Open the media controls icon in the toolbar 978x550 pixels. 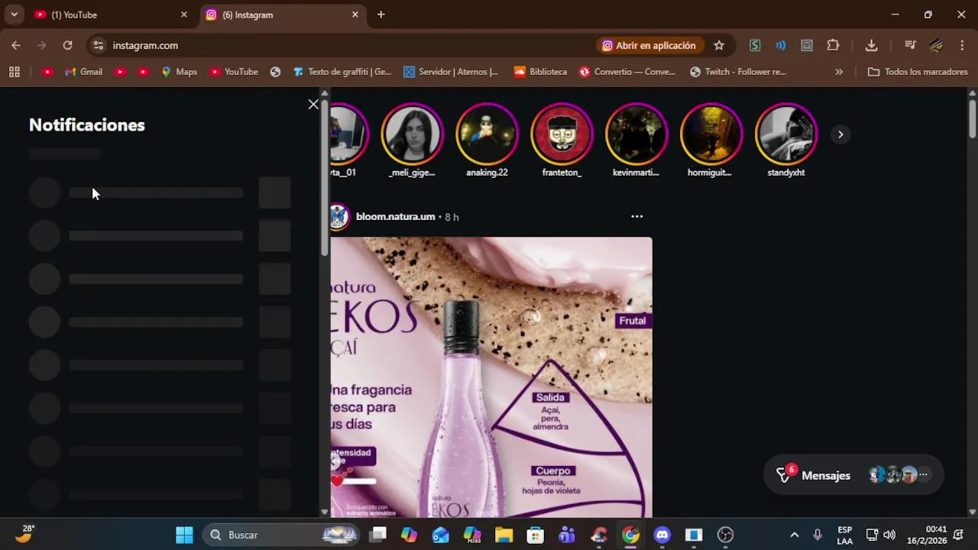[910, 46]
